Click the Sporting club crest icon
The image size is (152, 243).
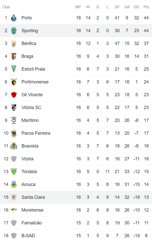pyautogui.click(x=14, y=31)
